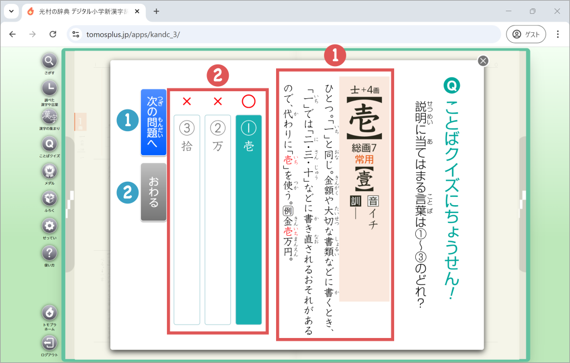Image resolution: width=570 pixels, height=363 pixels.
Task: Close the quiz popup with X button
Action: (483, 61)
